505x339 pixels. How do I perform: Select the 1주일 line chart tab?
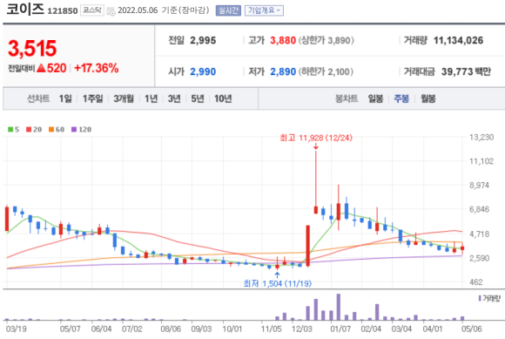tap(93, 98)
